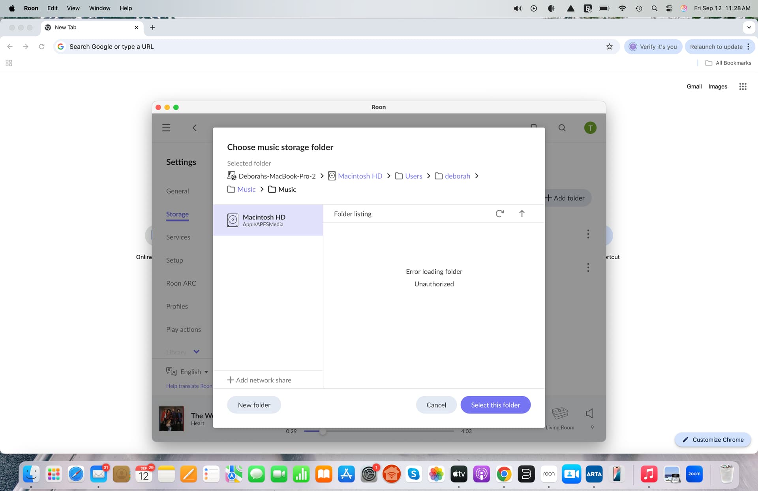Image resolution: width=758 pixels, height=491 pixels.
Task: Open profile avatar T
Action: coord(590,128)
